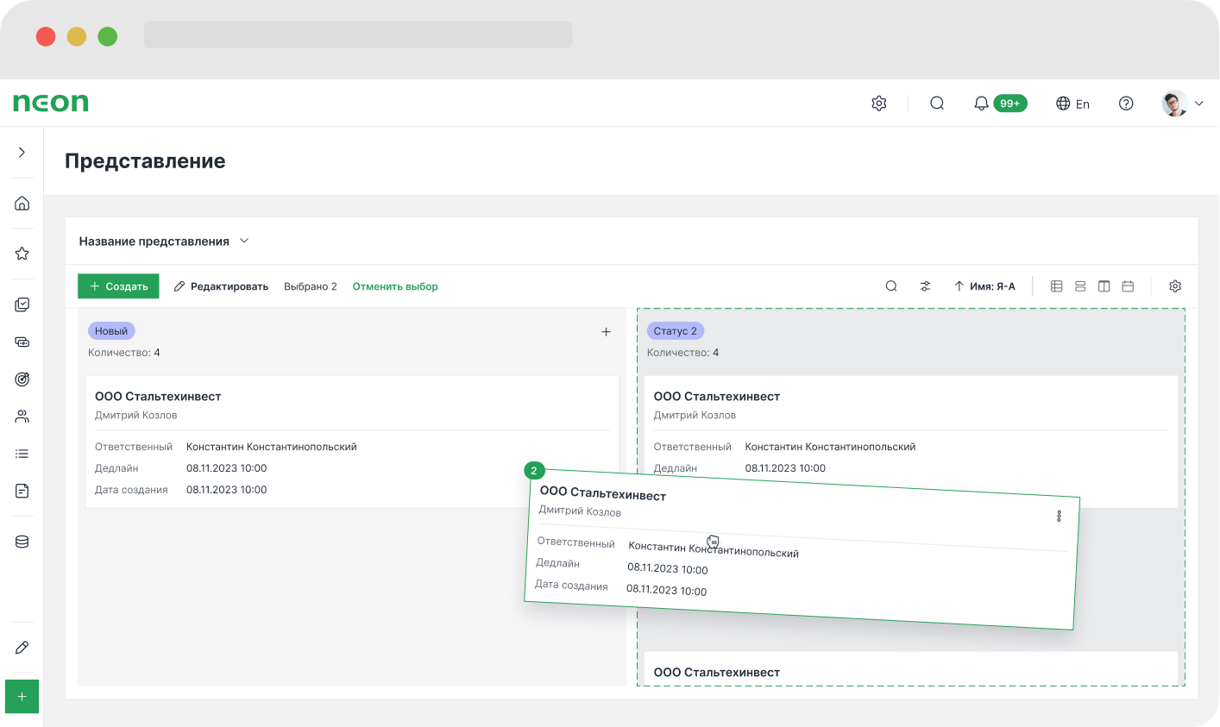Switch to calendar view layout
This screenshot has height=727, width=1220.
click(1128, 286)
